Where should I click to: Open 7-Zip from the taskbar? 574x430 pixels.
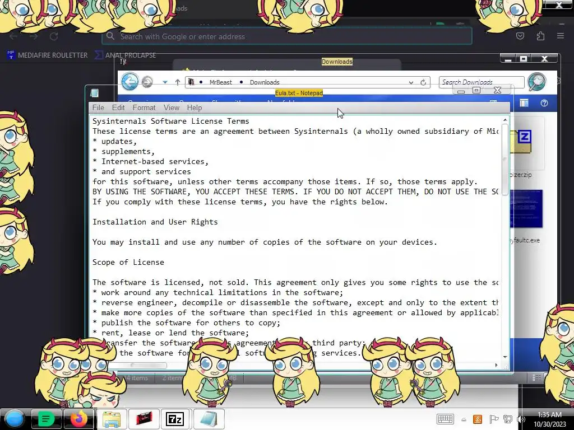tap(175, 419)
